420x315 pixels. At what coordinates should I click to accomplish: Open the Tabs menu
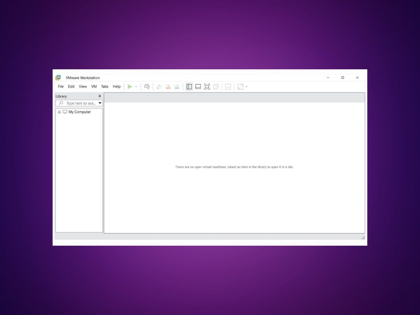click(104, 86)
